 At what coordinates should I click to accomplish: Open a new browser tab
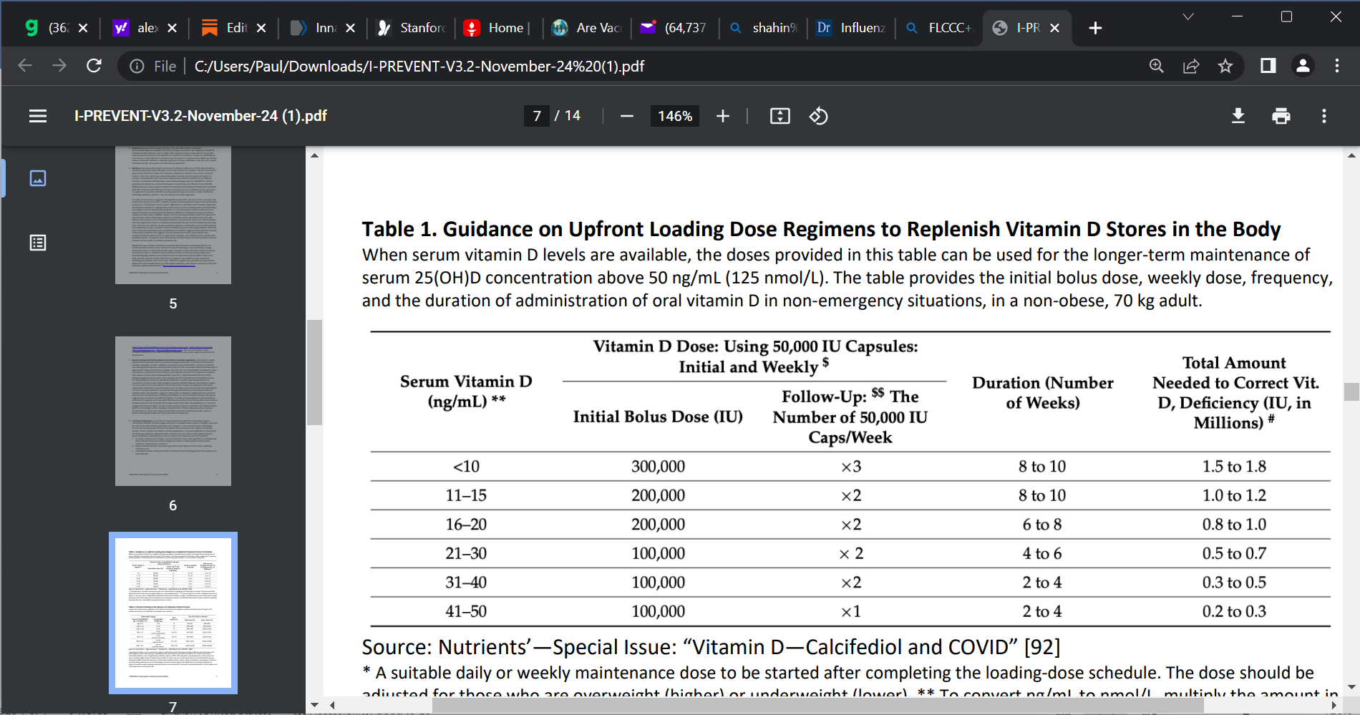coord(1095,28)
